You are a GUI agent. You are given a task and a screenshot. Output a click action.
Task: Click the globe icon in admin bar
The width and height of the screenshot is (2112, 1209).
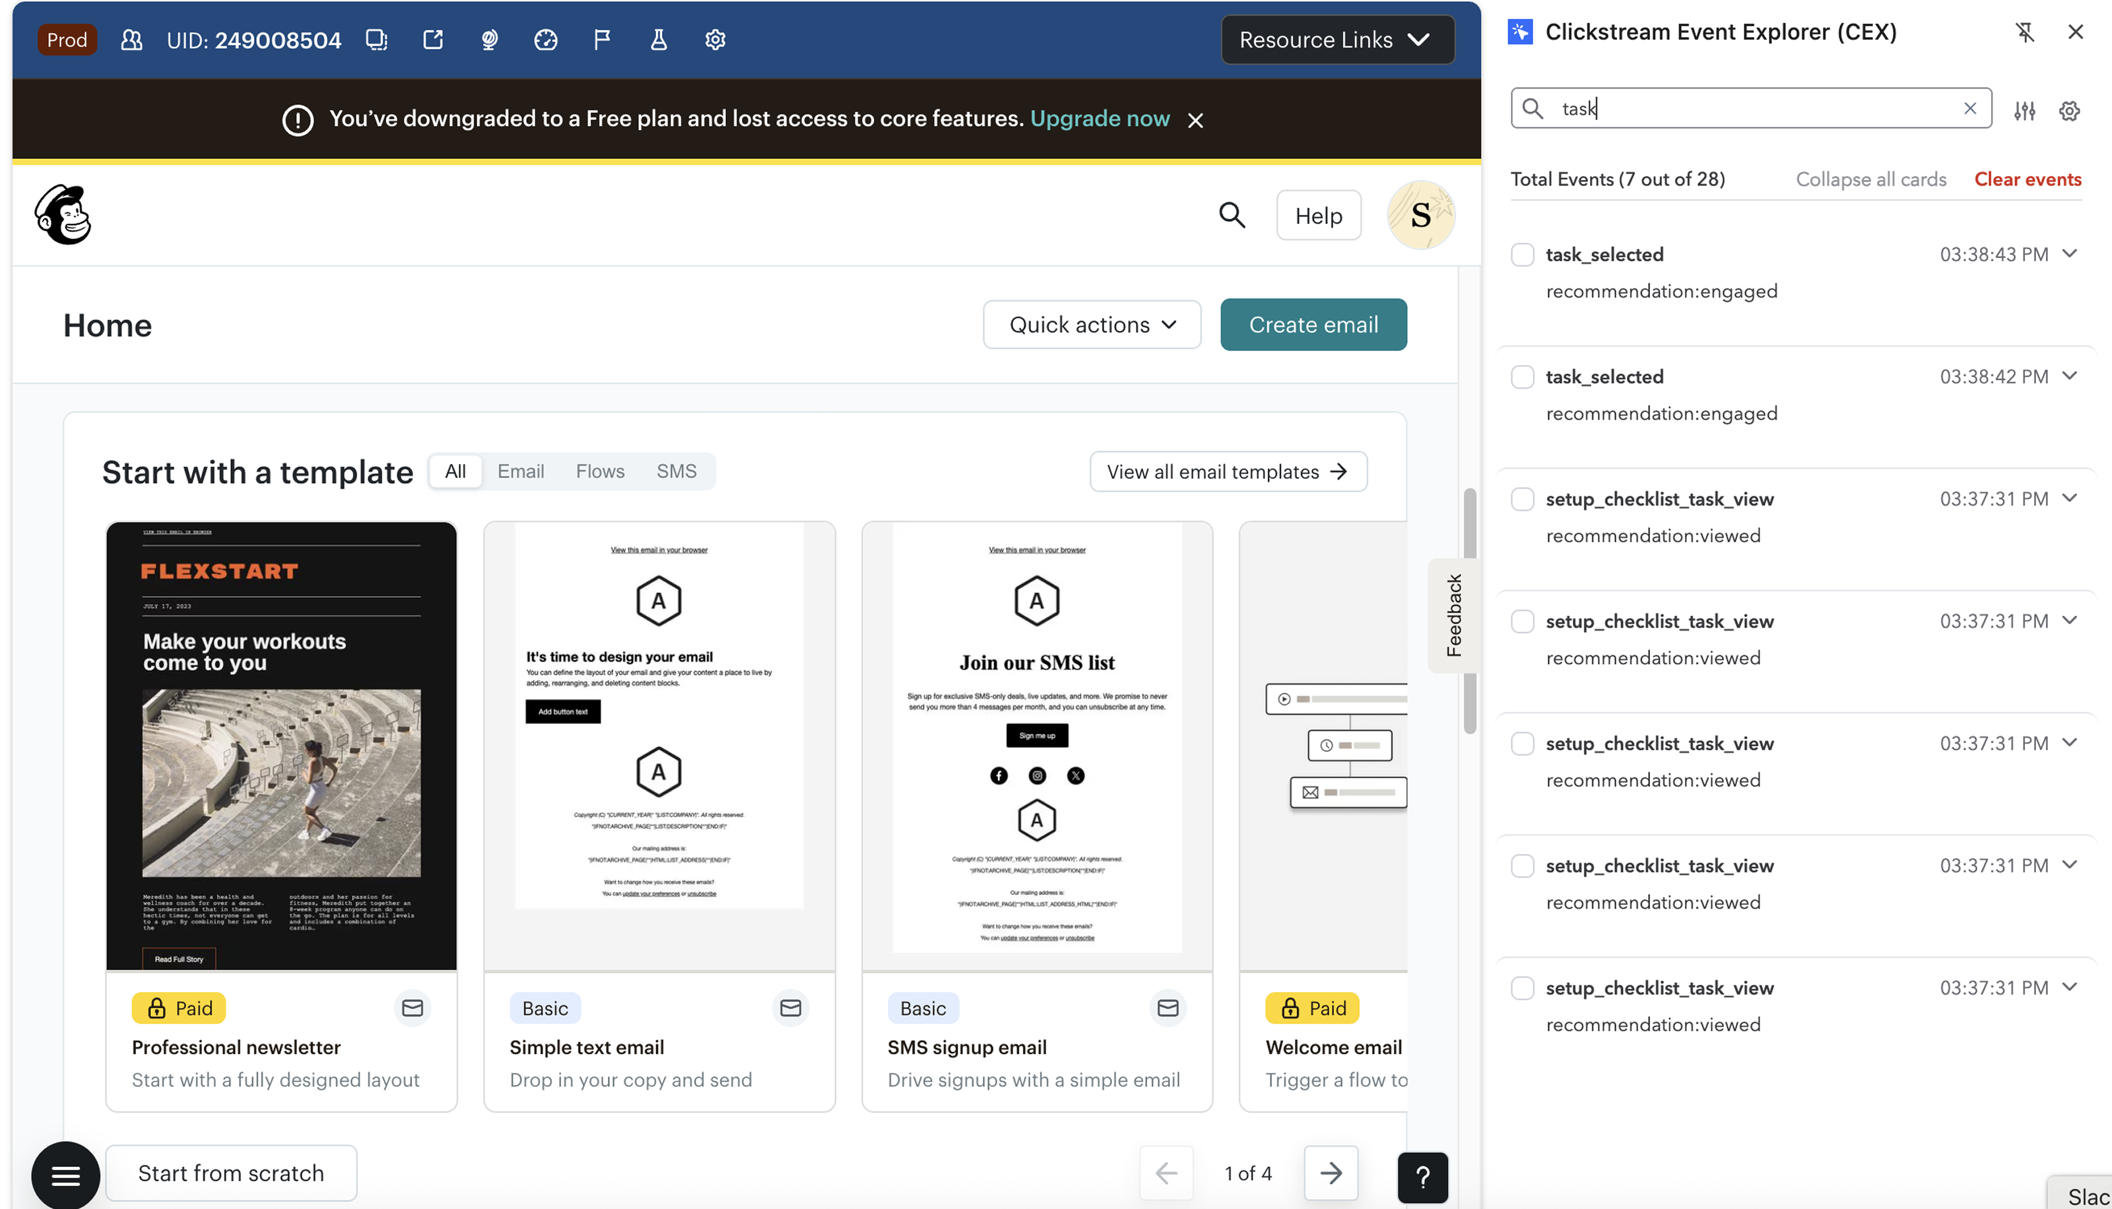[x=489, y=40]
